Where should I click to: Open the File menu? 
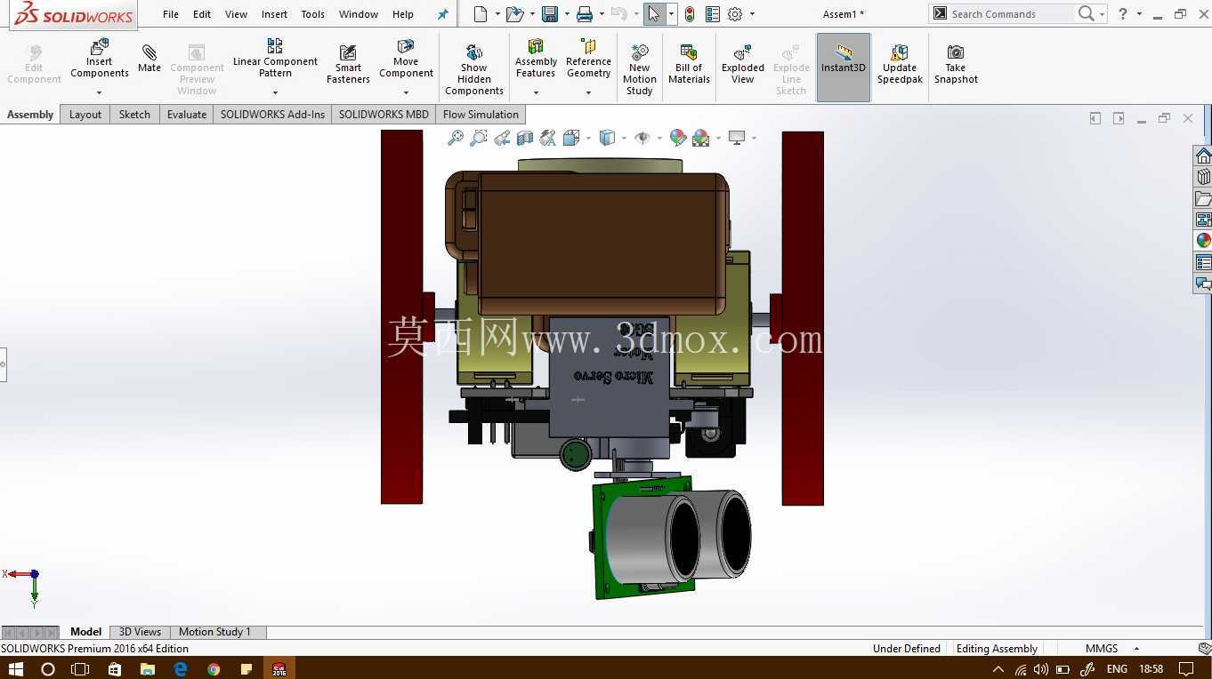171,14
